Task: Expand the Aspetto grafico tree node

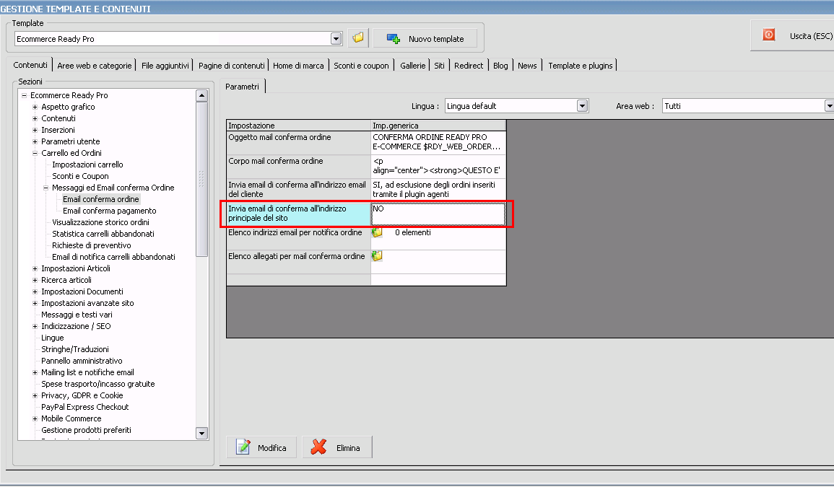Action: coord(35,107)
